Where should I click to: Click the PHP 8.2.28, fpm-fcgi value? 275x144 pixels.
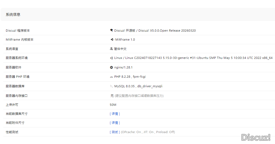(x=130, y=77)
